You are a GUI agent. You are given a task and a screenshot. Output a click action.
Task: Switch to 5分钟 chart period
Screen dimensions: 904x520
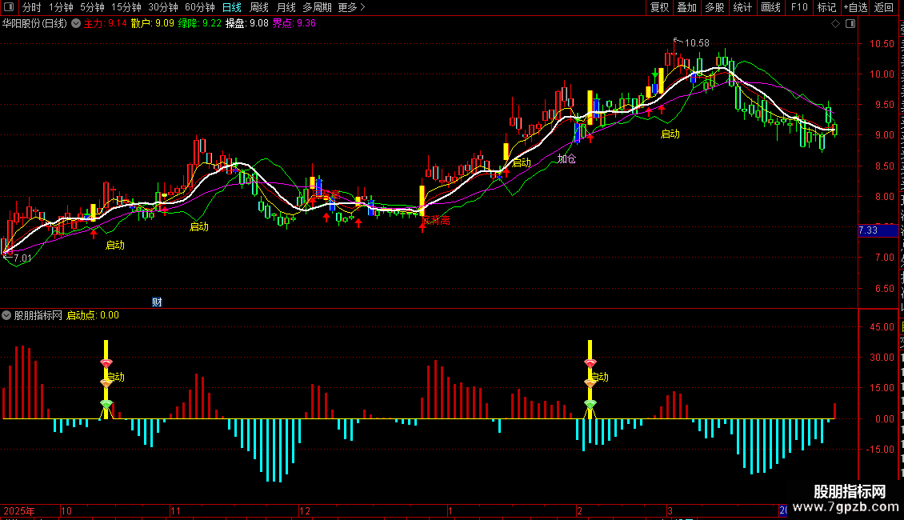[x=92, y=7]
